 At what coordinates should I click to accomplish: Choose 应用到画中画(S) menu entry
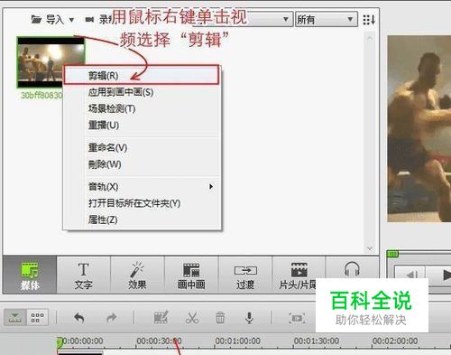coord(142,92)
